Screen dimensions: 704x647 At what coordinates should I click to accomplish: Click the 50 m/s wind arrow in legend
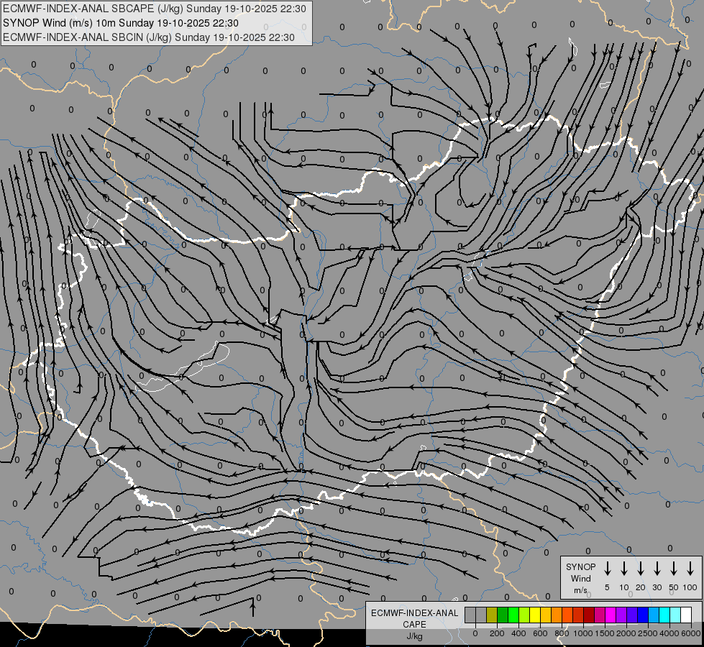click(x=674, y=569)
